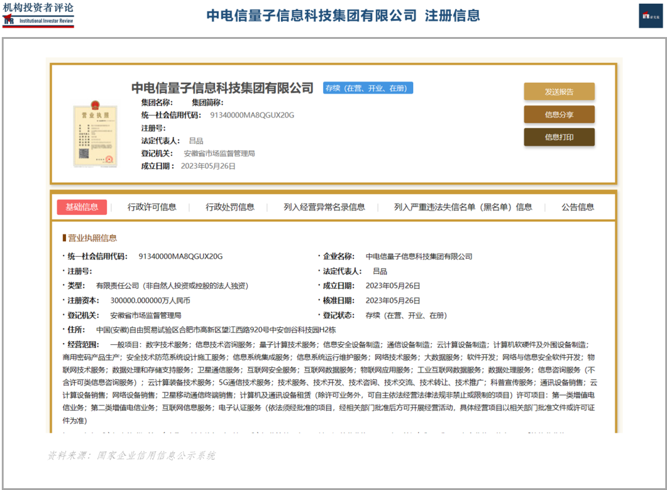Click 登记机关 value 安徽省市场监督管理局 in the header card
Viewport: 667px width, 490px height.
pos(219,154)
